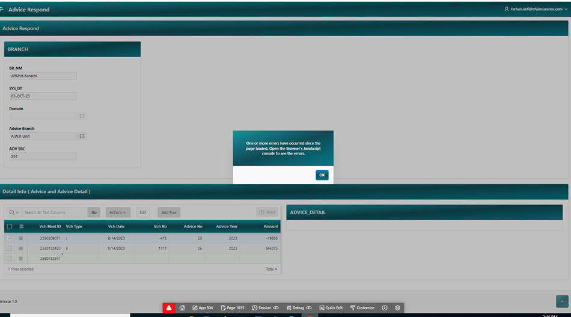Open the developer toolbar info icon
Screen dimensions: 571x317
click(x=385, y=307)
